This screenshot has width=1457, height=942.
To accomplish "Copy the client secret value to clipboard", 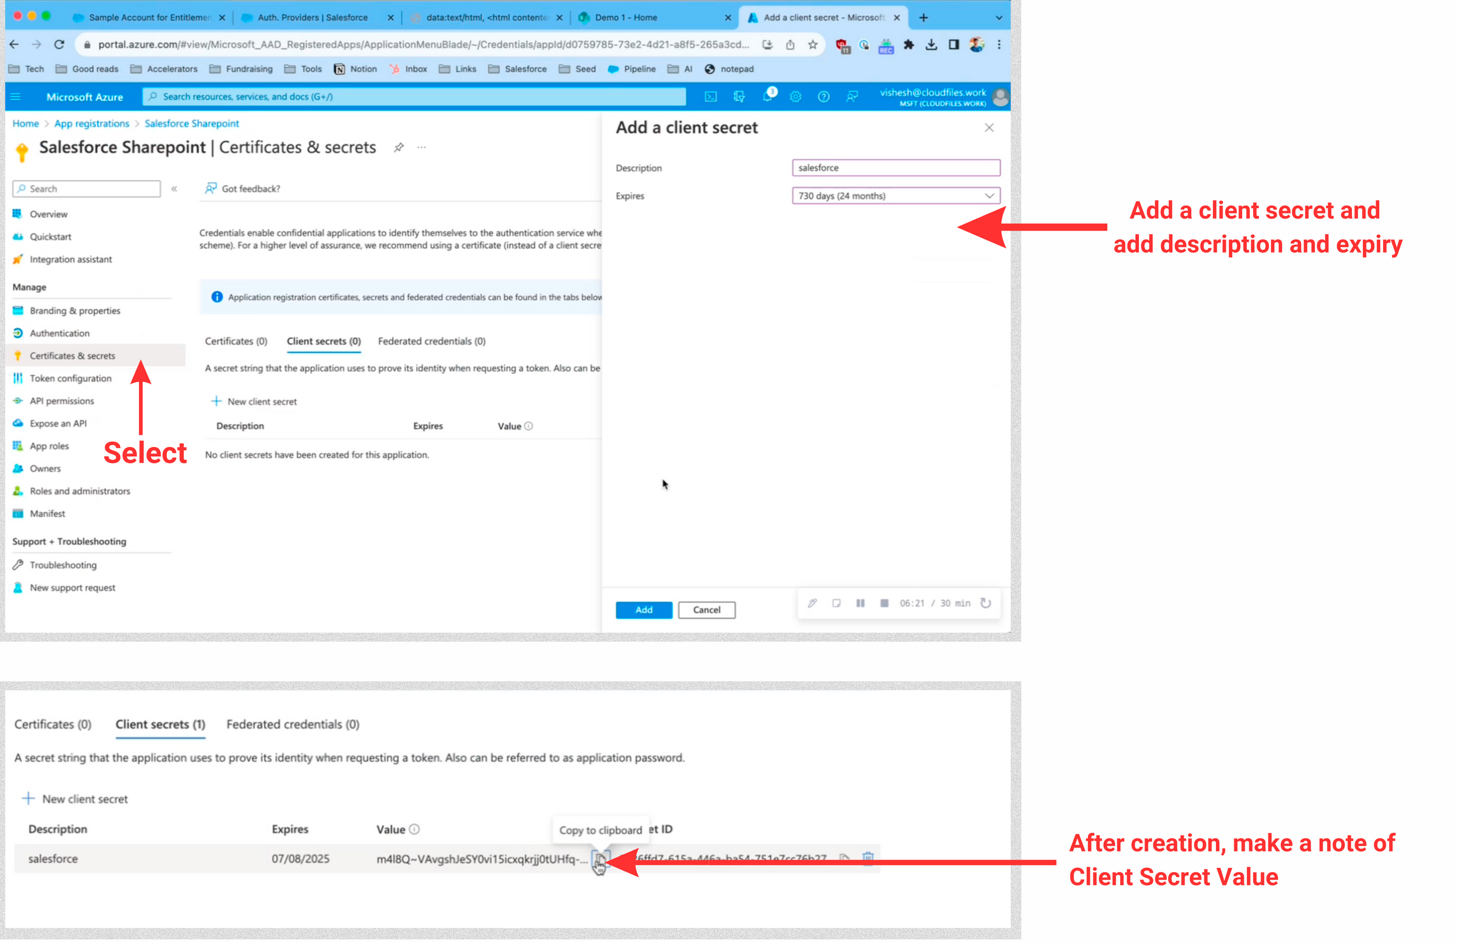I will pos(601,858).
